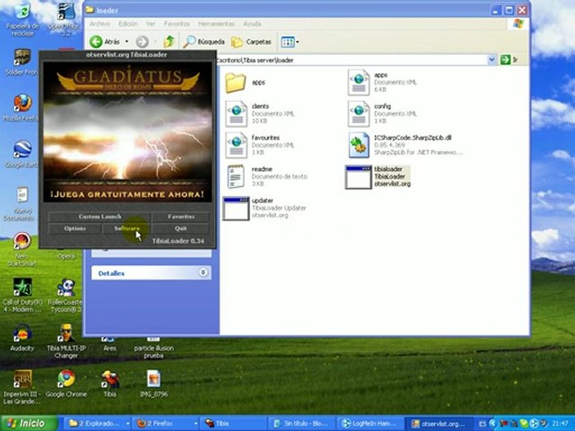Expand the Detalles panel chevron
The image size is (575, 431).
click(203, 272)
